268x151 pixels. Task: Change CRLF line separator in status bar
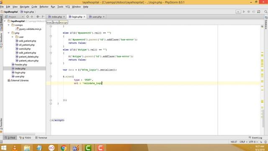(243, 142)
